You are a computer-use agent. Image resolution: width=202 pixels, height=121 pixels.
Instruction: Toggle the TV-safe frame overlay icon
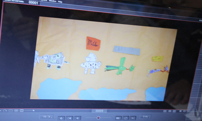(11, 110)
